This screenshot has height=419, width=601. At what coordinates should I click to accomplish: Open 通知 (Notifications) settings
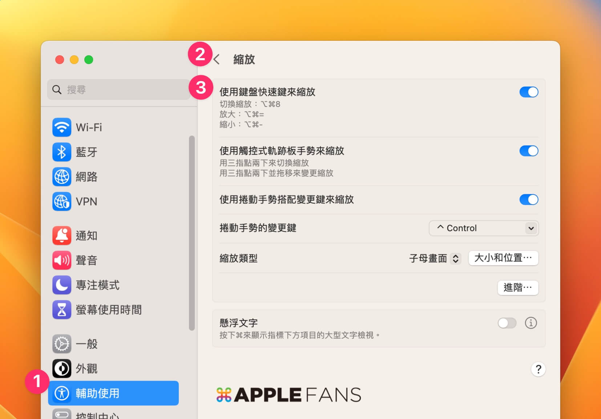(x=86, y=235)
